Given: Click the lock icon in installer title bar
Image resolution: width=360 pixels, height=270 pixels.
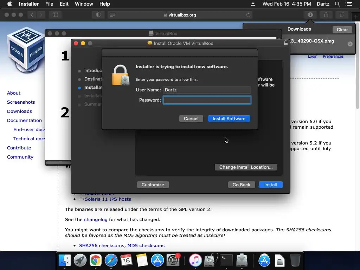Looking at the screenshot, I should (285, 43).
